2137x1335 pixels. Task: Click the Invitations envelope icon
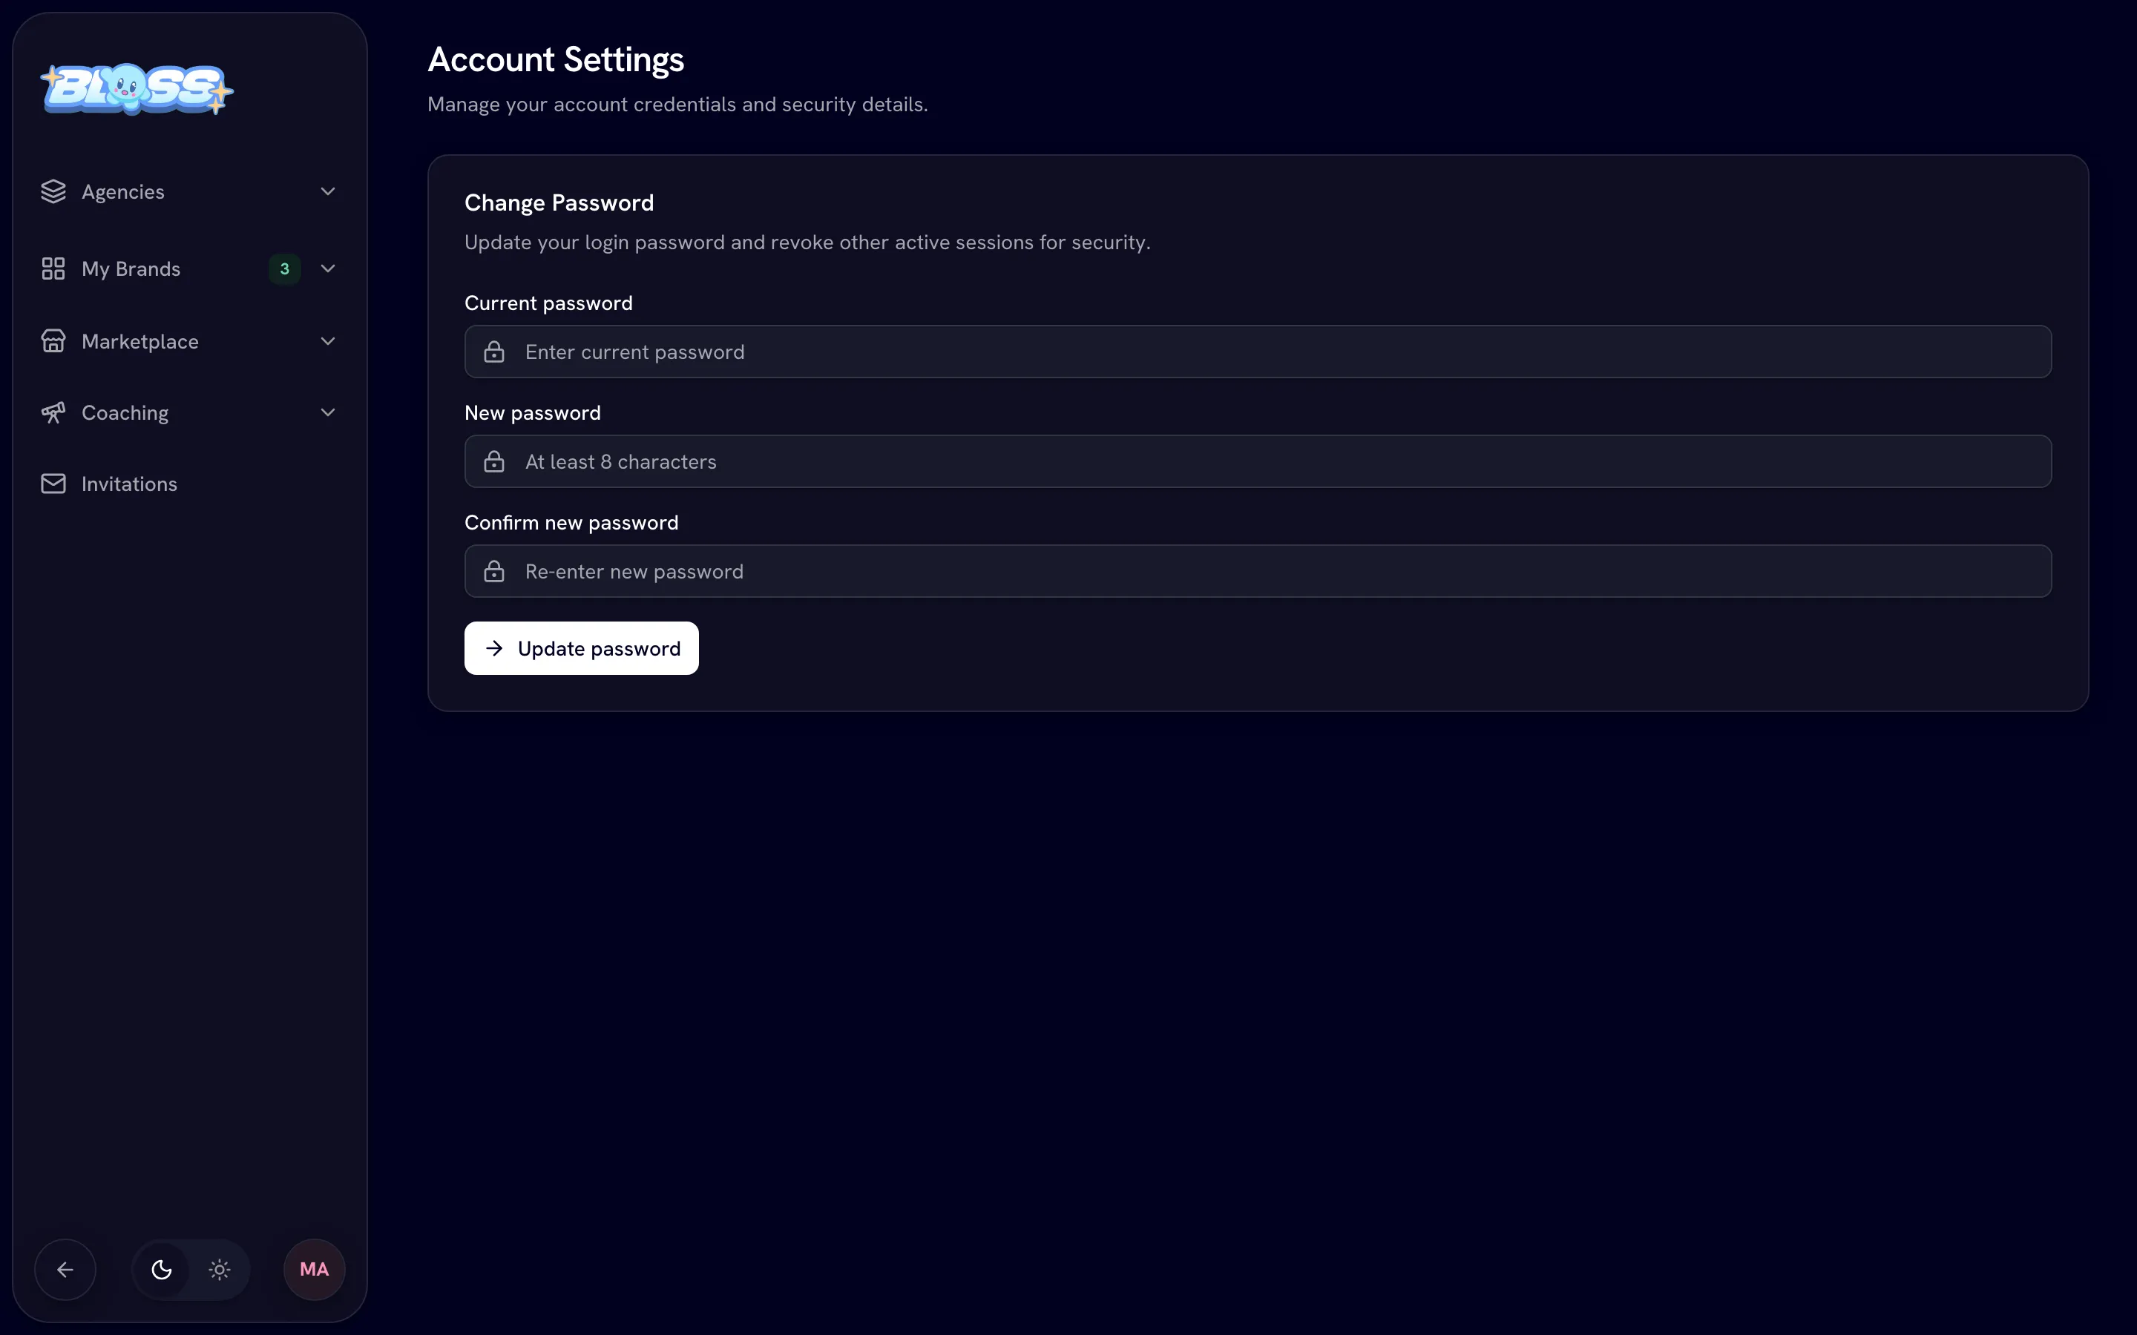click(x=53, y=484)
